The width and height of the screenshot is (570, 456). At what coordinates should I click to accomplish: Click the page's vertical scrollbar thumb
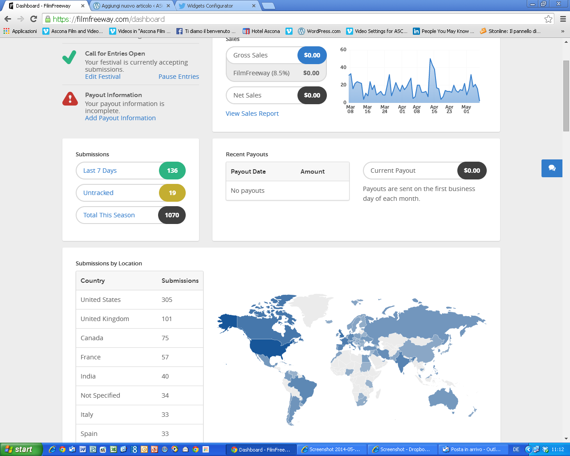566,96
